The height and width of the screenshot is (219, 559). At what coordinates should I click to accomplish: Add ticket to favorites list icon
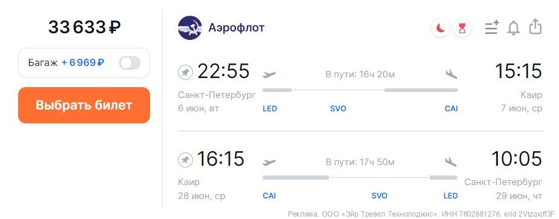click(492, 27)
